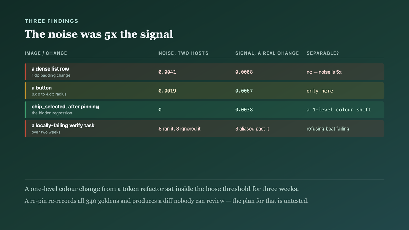Click the "THREE FINDINGS" eyebrow label
Image resolution: width=409 pixels, height=230 pixels.
point(51,21)
